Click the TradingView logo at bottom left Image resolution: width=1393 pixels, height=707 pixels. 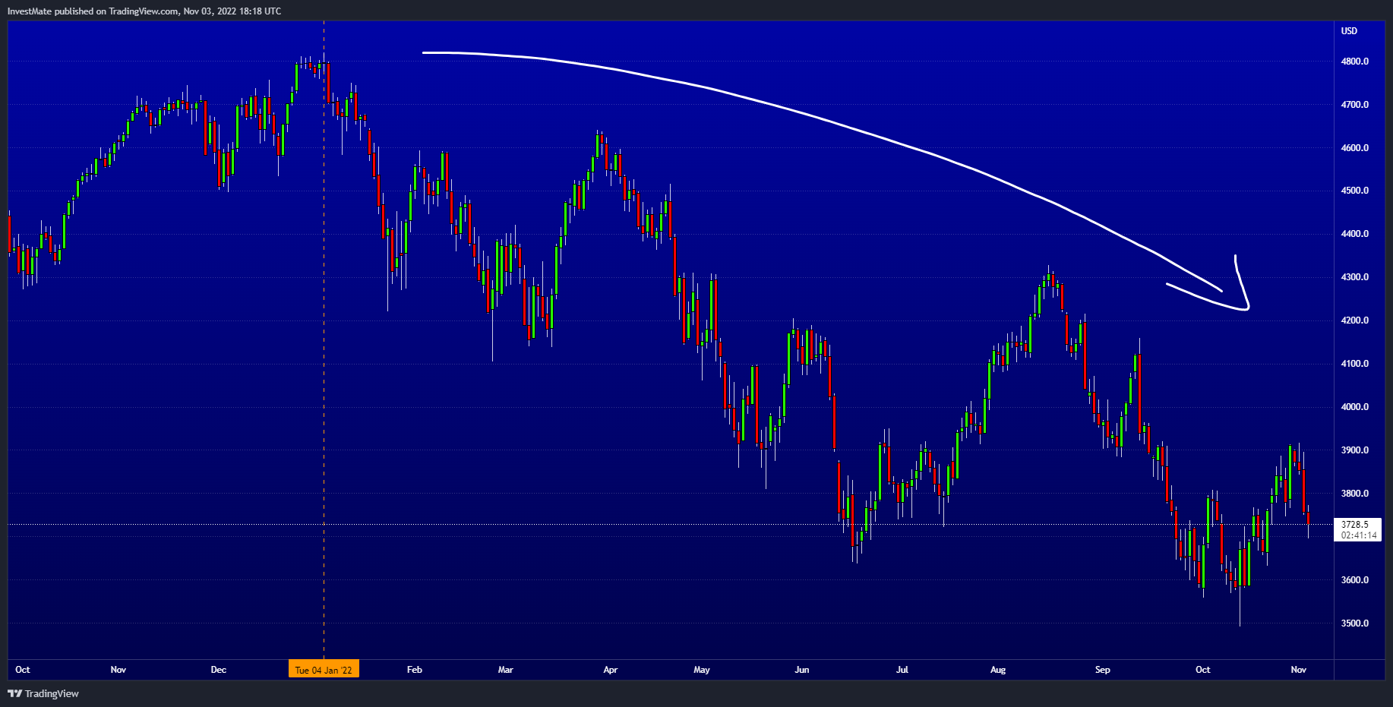coord(43,693)
